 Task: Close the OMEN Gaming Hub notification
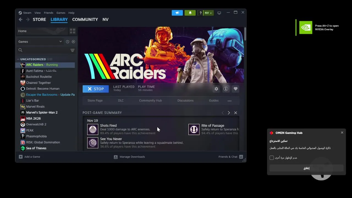click(342, 133)
